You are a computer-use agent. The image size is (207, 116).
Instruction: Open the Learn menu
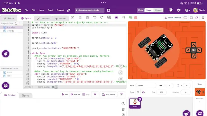pos(41,10)
